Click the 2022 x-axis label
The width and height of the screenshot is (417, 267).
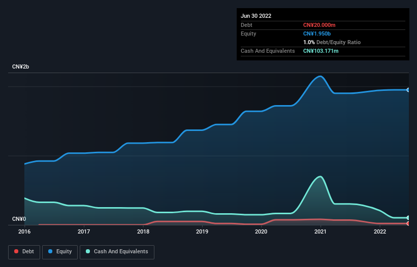coord(380,231)
